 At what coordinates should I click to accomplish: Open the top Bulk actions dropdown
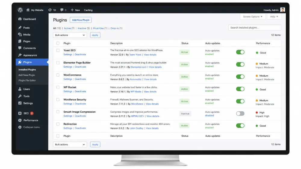pyautogui.click(x=70, y=35)
